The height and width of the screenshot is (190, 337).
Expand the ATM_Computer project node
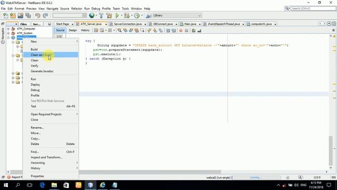pos(8,28)
